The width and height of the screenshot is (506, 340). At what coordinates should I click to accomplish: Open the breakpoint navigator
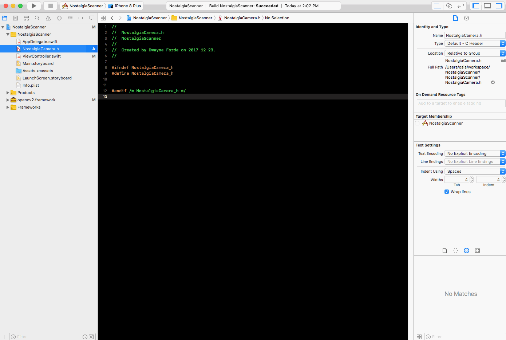tap(81, 18)
